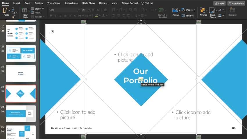Switch to the Transitions tab
The width and height of the screenshot is (247, 139).
(x=53, y=3)
